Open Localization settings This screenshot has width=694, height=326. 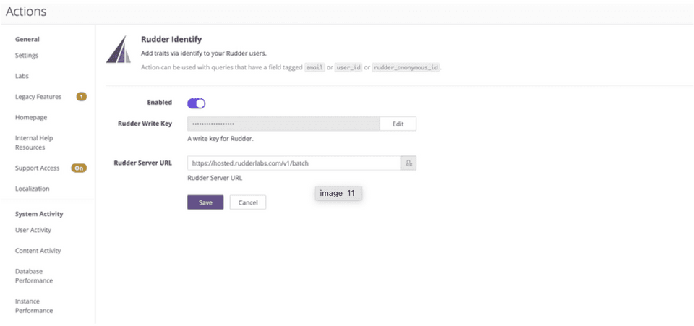point(33,189)
